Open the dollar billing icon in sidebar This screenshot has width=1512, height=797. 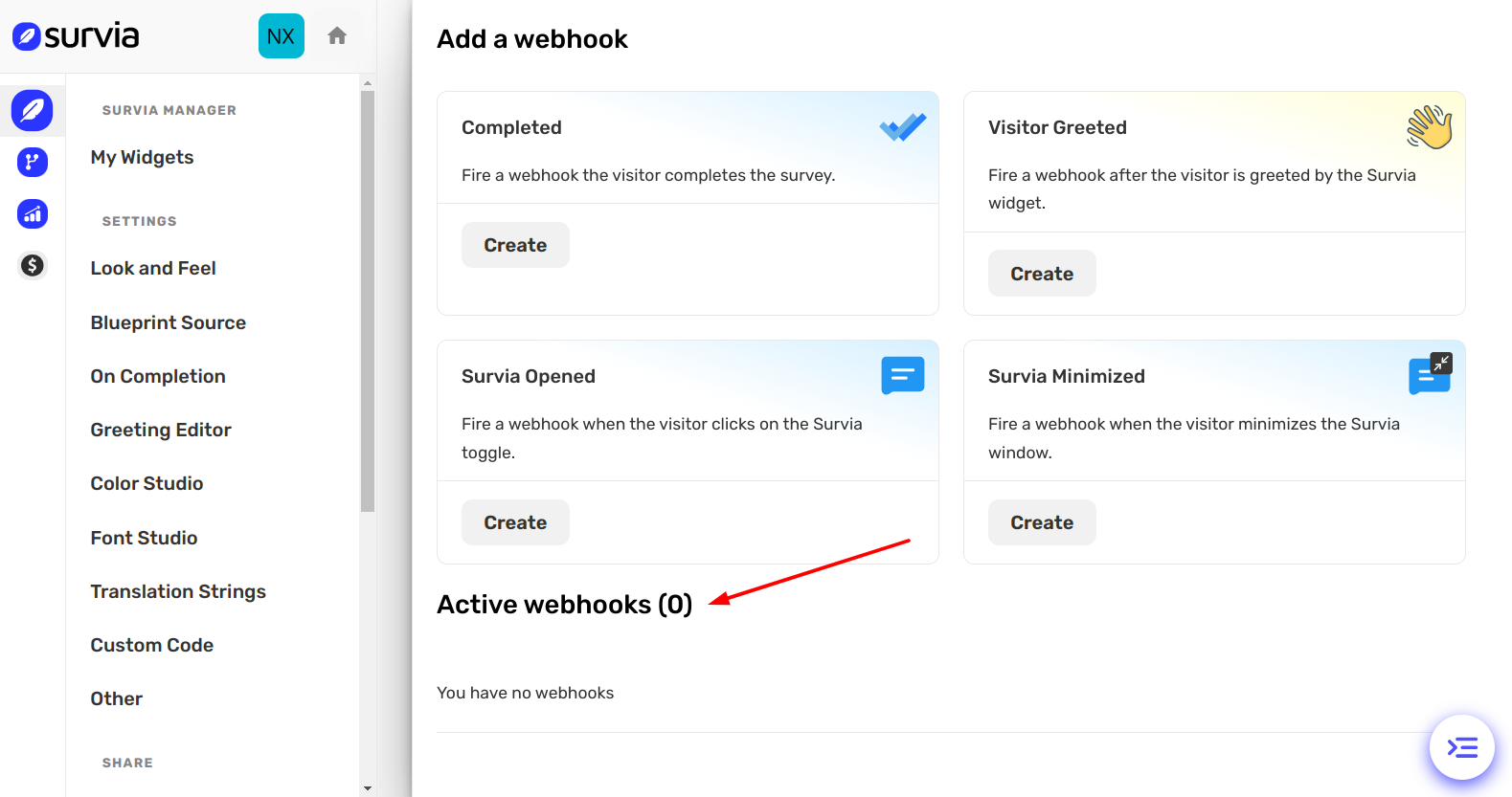pos(32,265)
